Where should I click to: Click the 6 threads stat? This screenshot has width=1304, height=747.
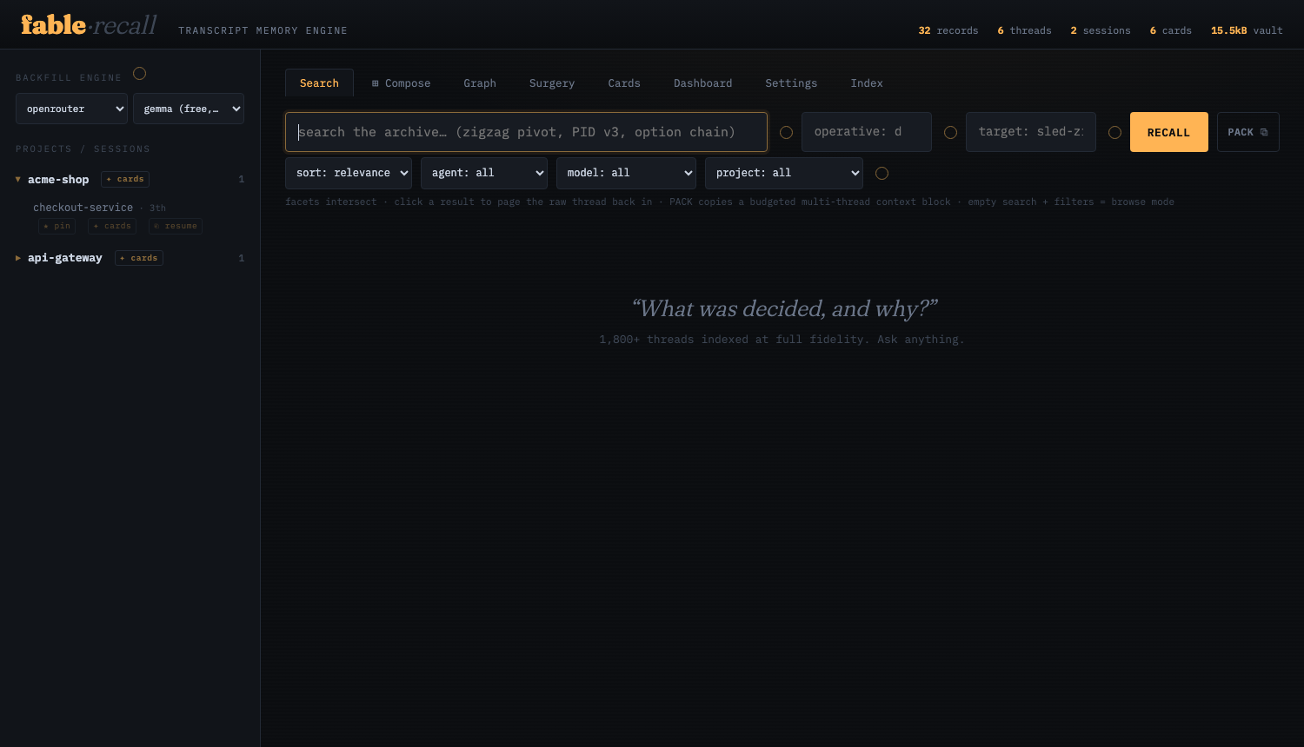[1024, 30]
